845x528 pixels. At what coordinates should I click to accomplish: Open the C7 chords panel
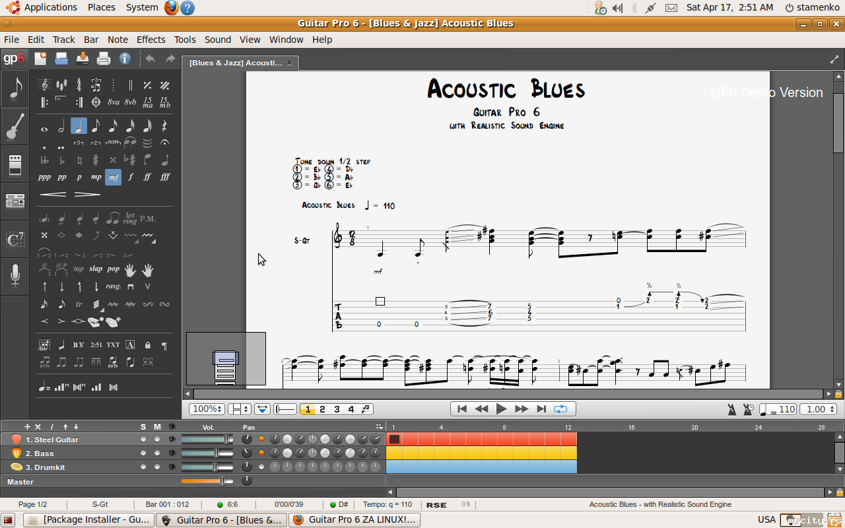15,239
